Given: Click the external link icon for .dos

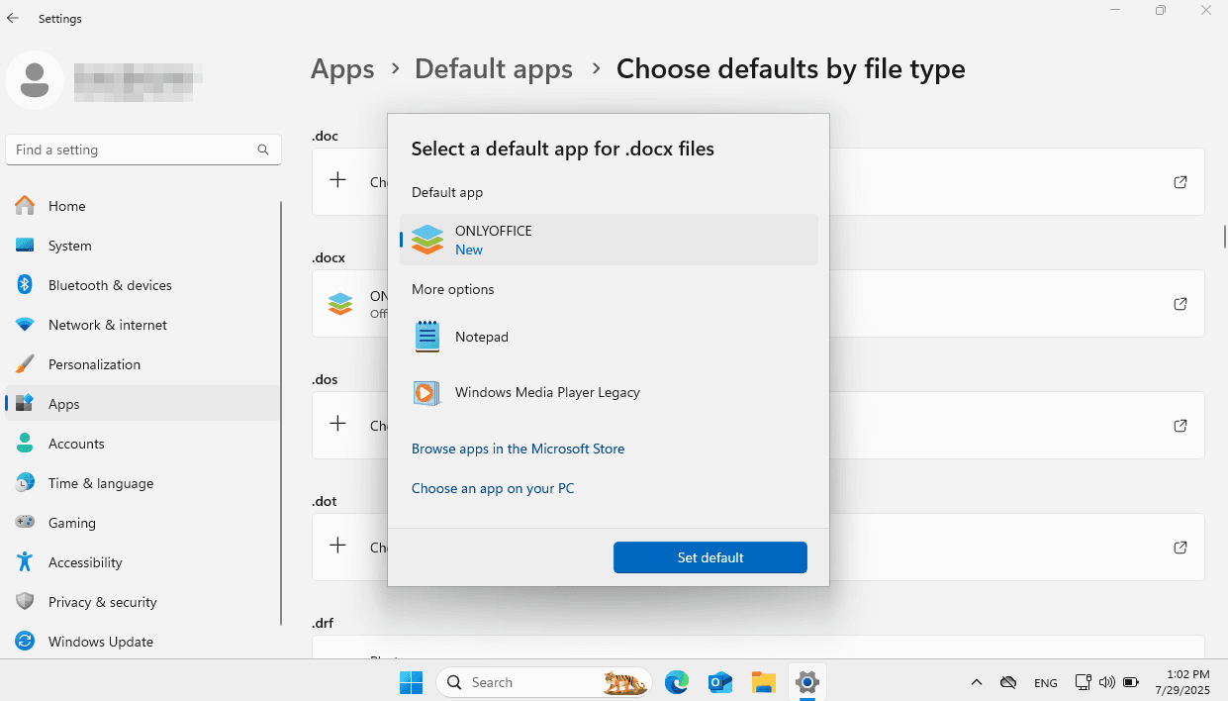Looking at the screenshot, I should click(x=1180, y=426).
